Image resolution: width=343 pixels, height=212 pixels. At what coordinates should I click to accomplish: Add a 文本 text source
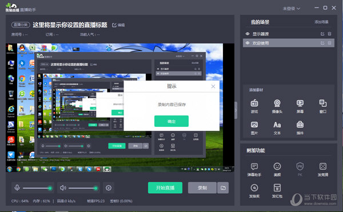277,128
